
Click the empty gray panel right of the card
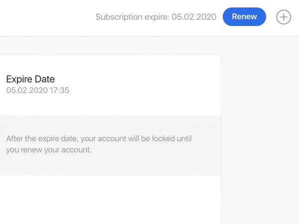pyautogui.click(x=259, y=129)
